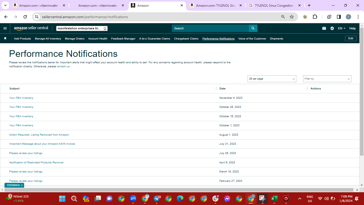The image size is (364, 205).
Task: Open FBA Inventory notification from November 4, 2023
Action: point(21,98)
